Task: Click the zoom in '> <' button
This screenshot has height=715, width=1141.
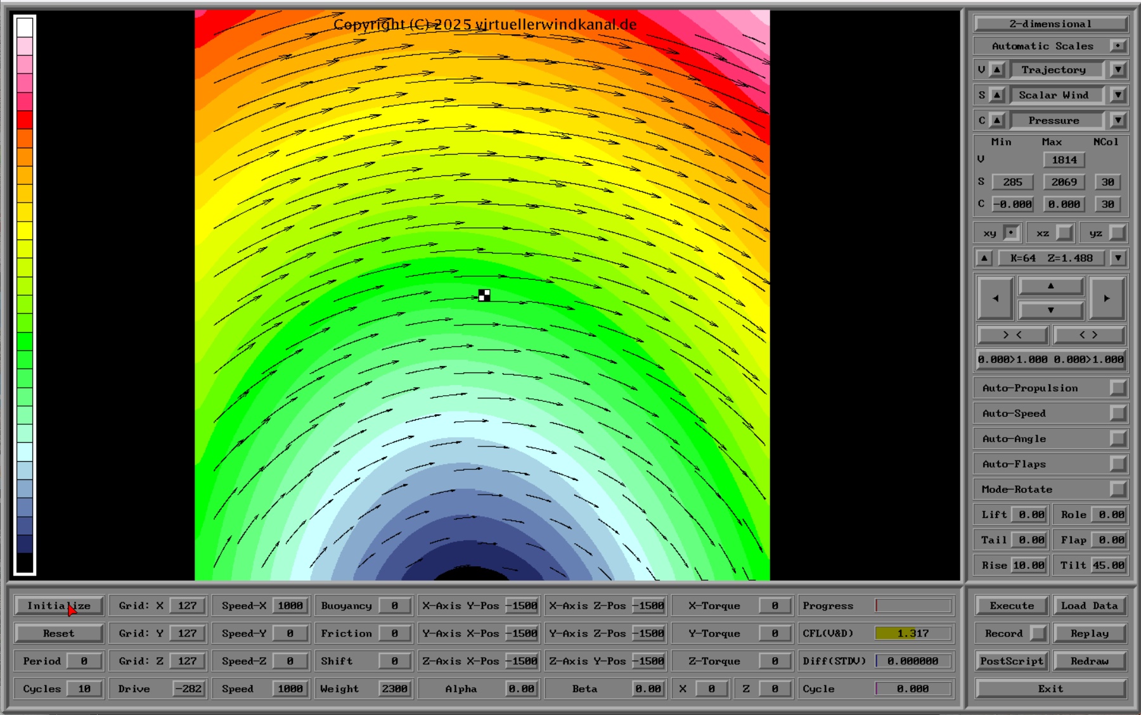Action: (1012, 334)
